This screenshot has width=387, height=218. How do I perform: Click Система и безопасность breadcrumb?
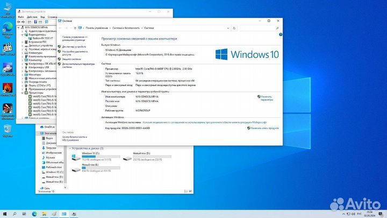pos(126,28)
